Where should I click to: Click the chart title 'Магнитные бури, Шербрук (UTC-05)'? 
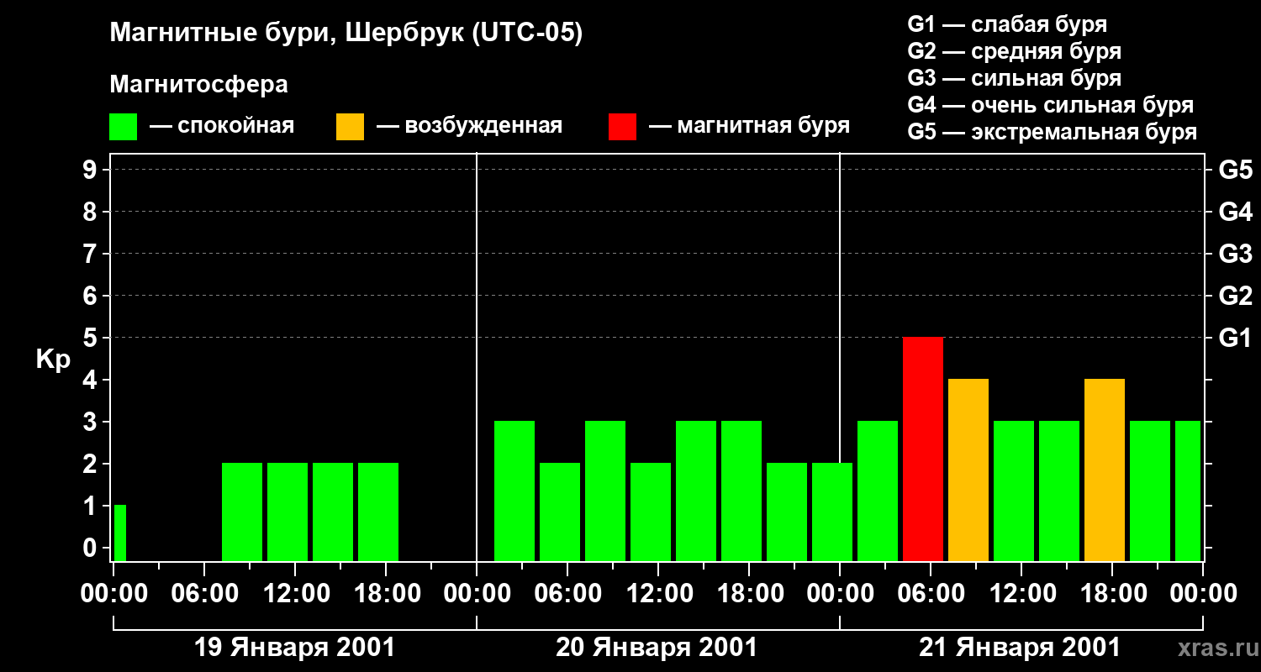pos(346,34)
